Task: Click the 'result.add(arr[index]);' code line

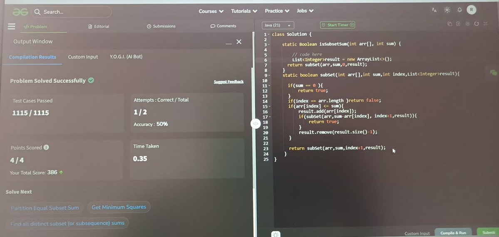Action: coord(327,111)
